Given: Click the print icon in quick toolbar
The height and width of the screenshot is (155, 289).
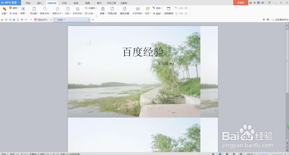Looking at the screenshot, I should coord(14,20).
